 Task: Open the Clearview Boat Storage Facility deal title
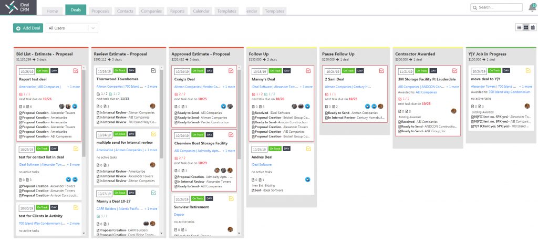click(x=201, y=143)
